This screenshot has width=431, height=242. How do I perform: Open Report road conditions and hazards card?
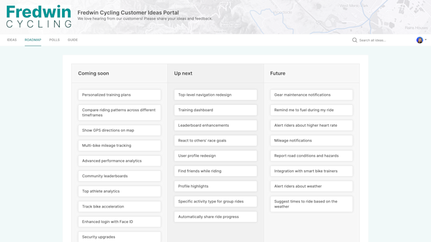311,155
